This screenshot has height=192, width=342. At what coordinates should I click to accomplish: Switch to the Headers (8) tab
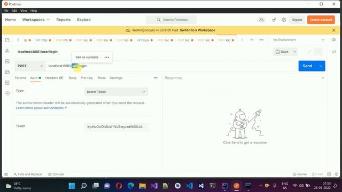(54, 78)
